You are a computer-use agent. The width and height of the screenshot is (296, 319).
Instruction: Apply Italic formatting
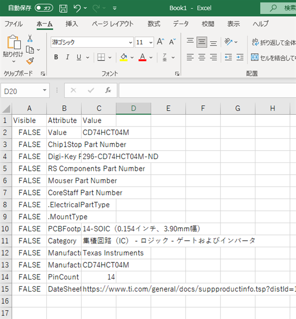(x=68, y=57)
